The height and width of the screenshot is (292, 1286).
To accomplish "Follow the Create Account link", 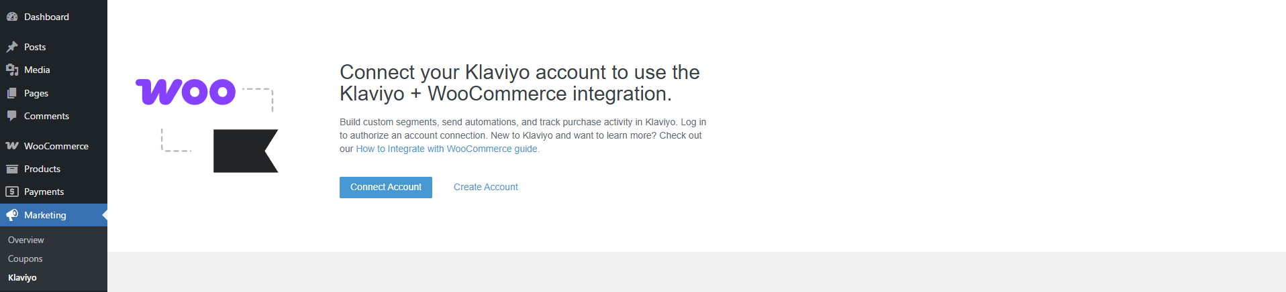I will coord(485,187).
